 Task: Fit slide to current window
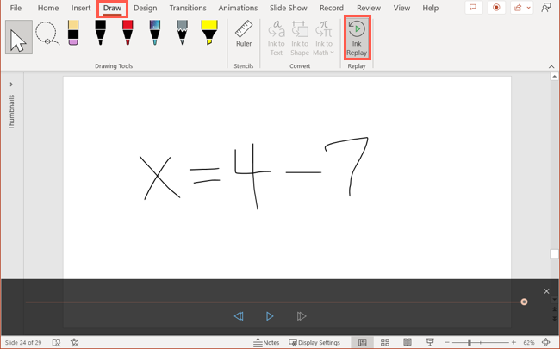point(545,343)
